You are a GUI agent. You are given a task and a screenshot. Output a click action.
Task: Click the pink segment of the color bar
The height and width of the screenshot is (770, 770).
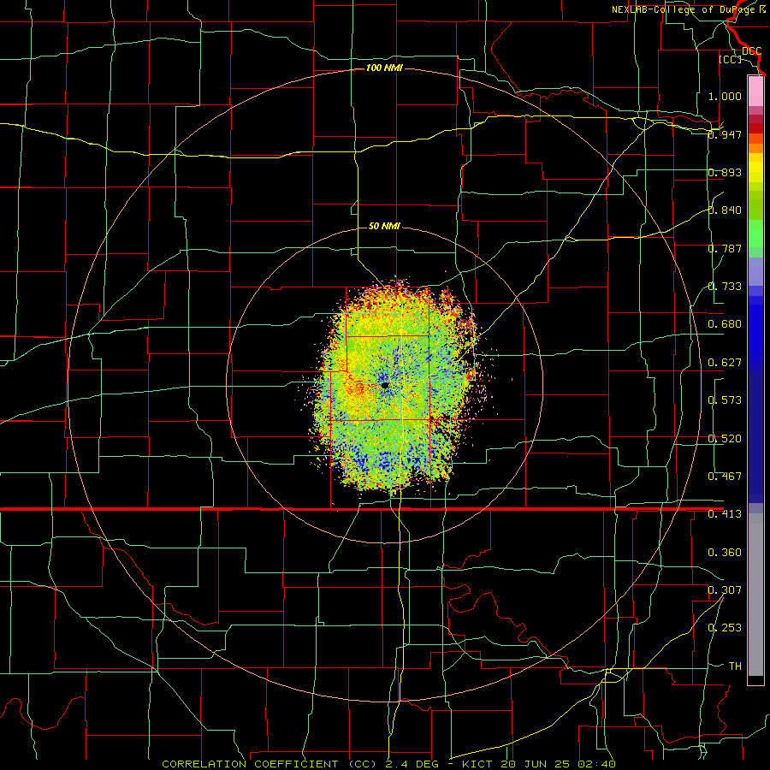[x=755, y=92]
